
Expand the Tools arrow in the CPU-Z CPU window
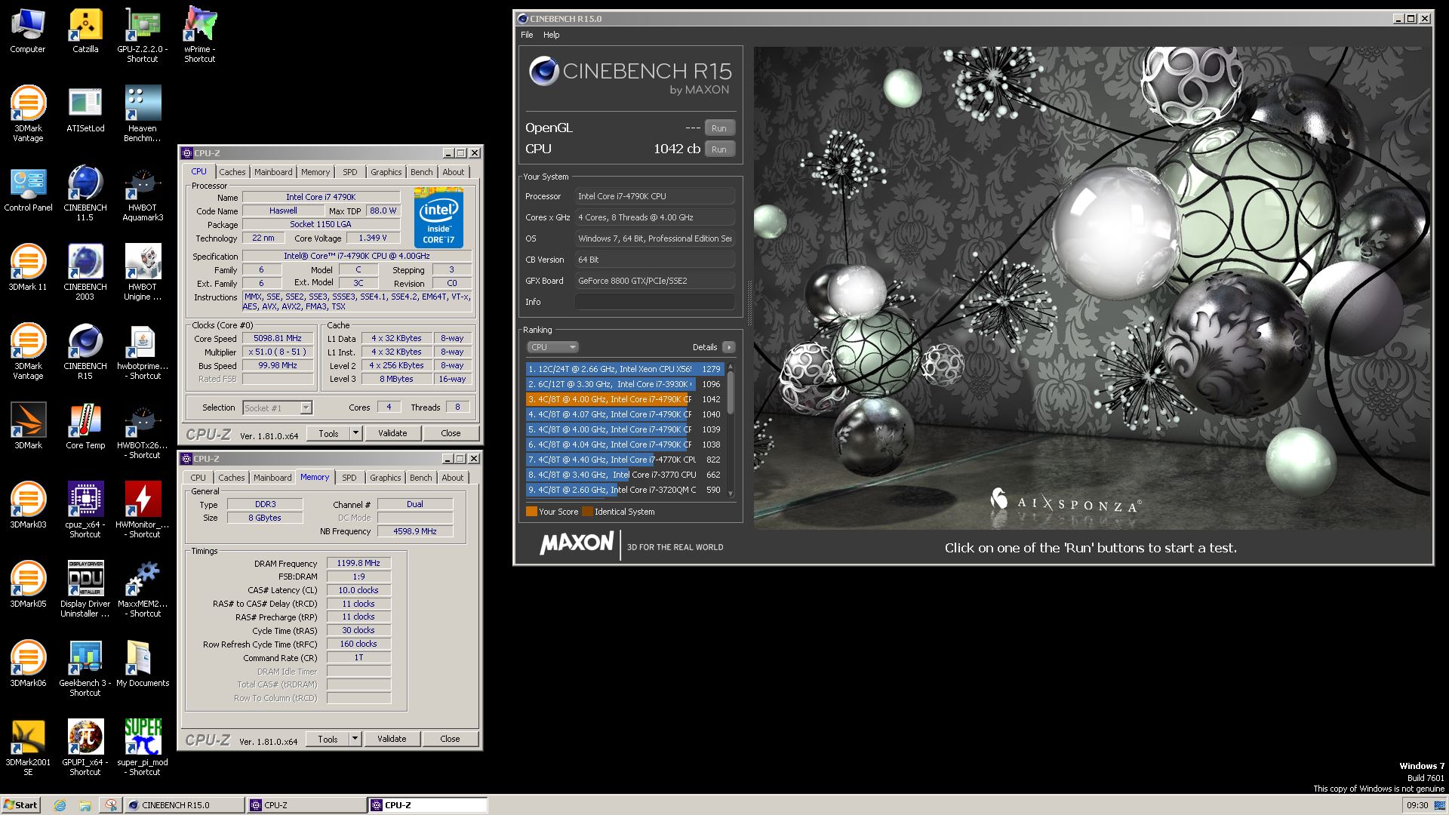355,433
